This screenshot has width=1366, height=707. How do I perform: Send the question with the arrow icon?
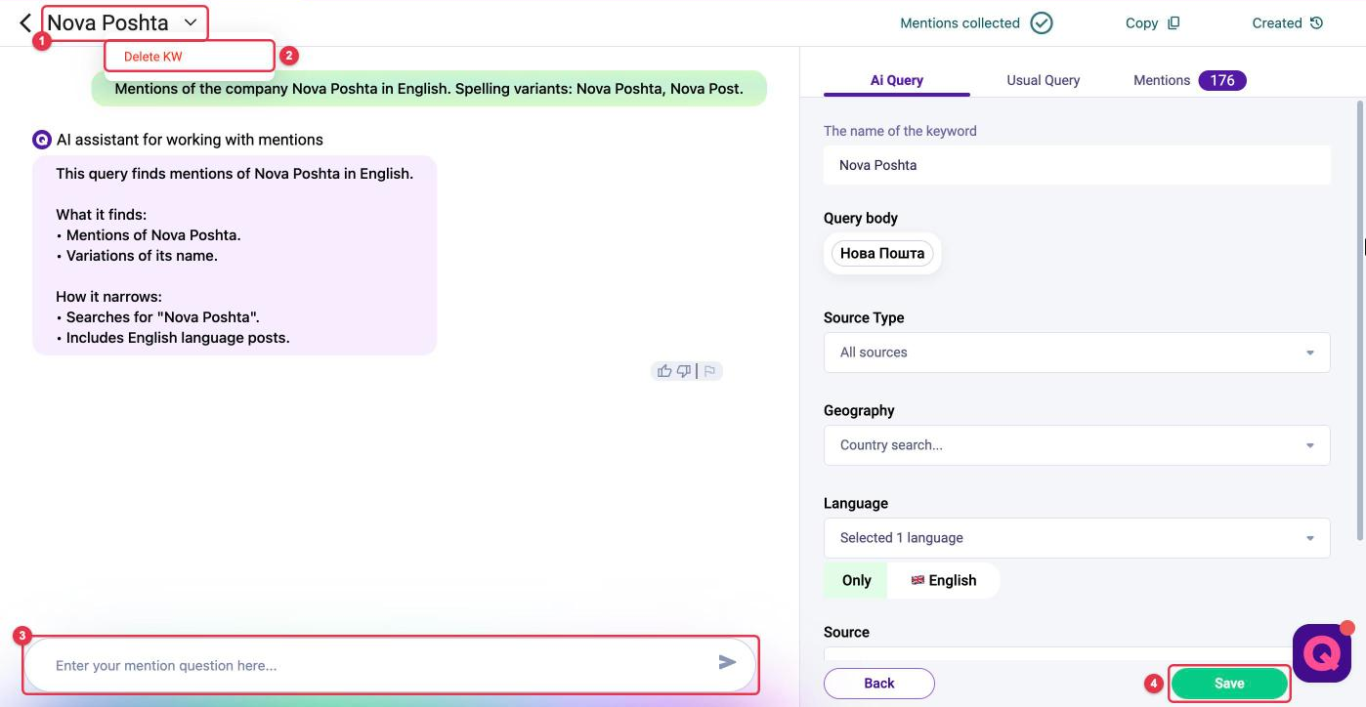point(727,663)
